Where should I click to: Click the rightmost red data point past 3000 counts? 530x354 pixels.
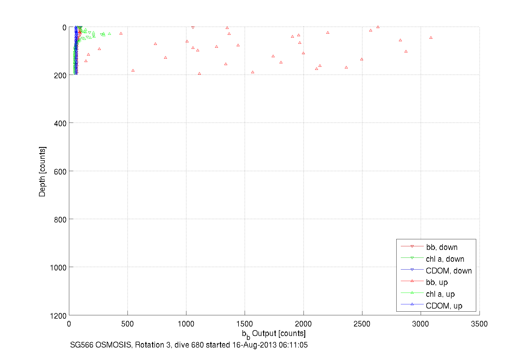point(431,38)
